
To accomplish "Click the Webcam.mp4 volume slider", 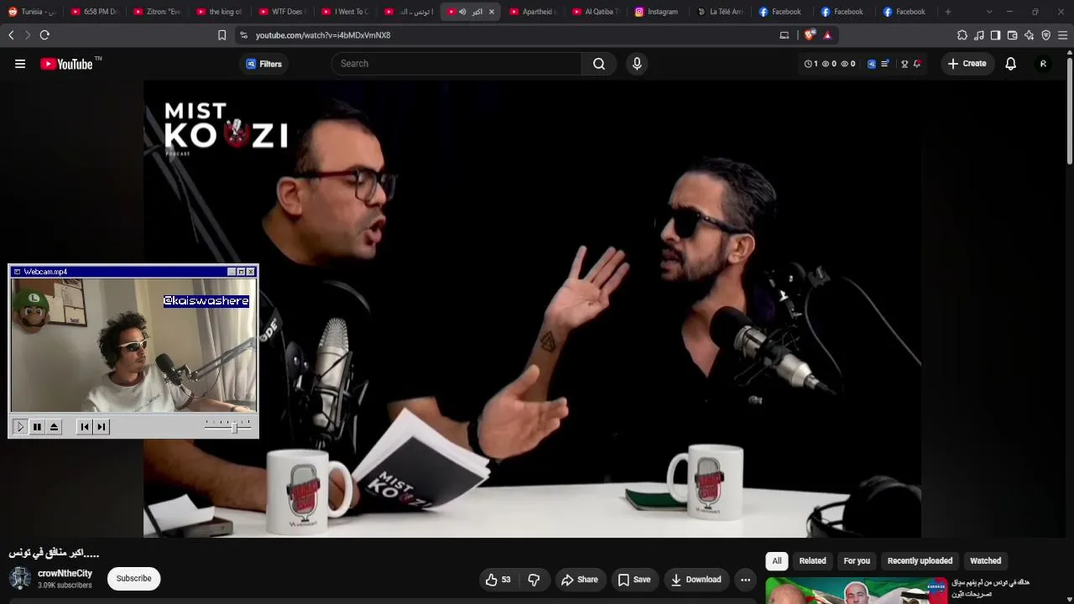I will [x=228, y=427].
